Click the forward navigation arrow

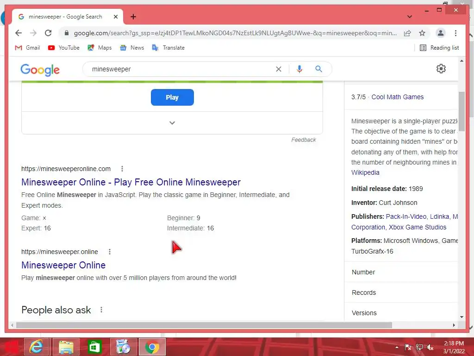pyautogui.click(x=33, y=33)
